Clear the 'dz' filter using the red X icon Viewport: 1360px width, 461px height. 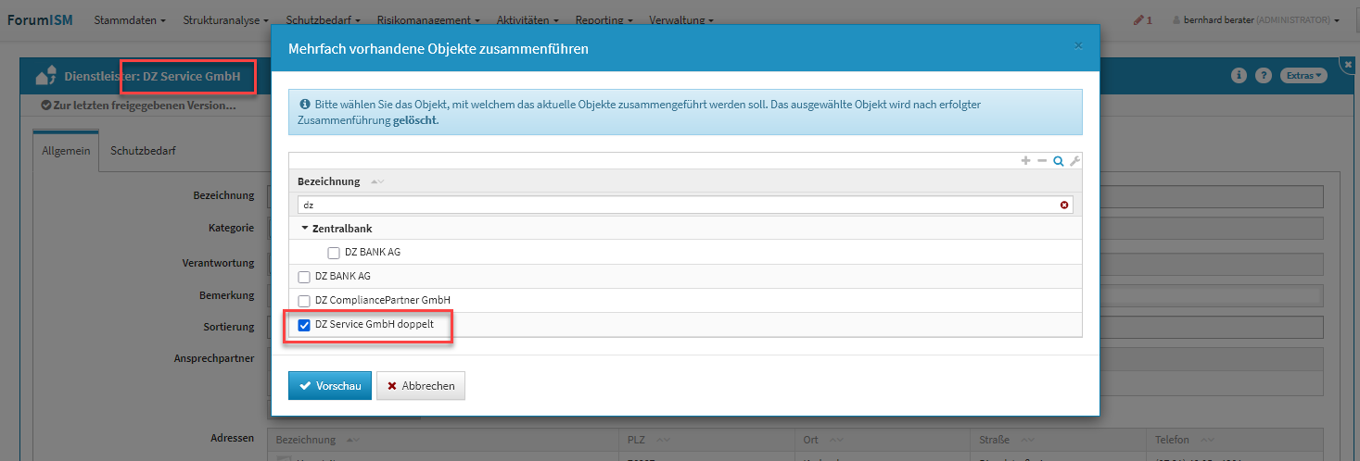[1064, 205]
